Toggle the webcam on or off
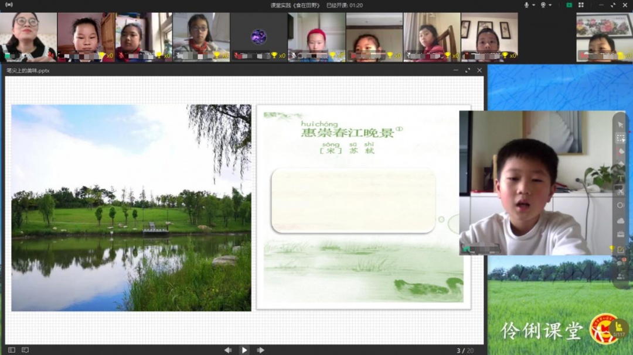The width and height of the screenshot is (633, 355). (x=543, y=5)
